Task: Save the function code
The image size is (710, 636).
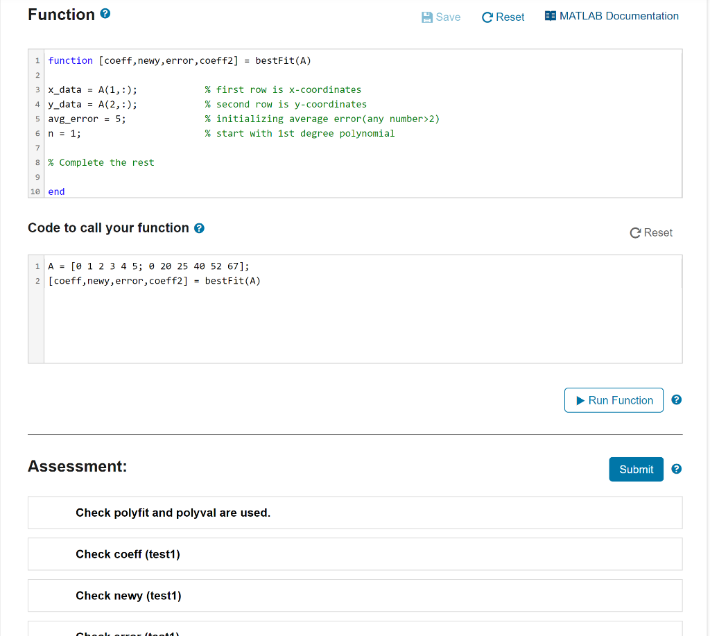Action: point(440,17)
